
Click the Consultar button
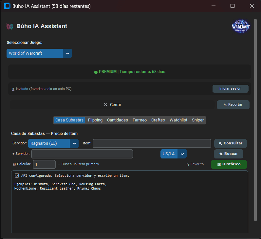pyautogui.click(x=230, y=143)
